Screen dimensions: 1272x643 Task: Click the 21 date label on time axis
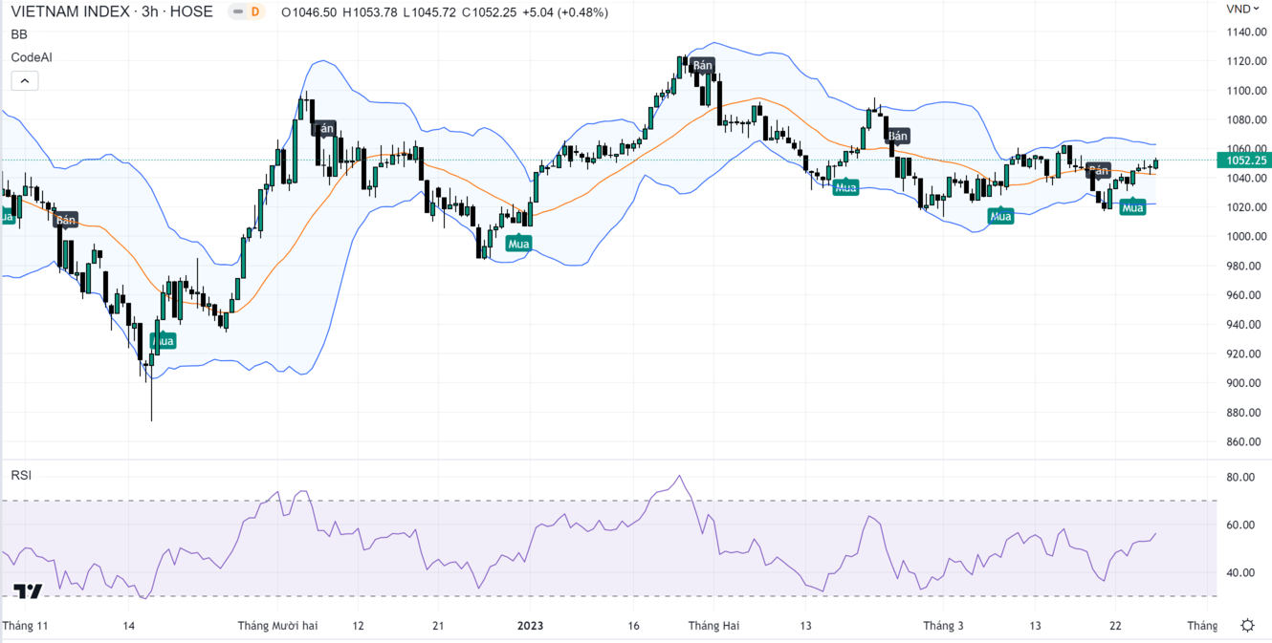pyautogui.click(x=438, y=626)
